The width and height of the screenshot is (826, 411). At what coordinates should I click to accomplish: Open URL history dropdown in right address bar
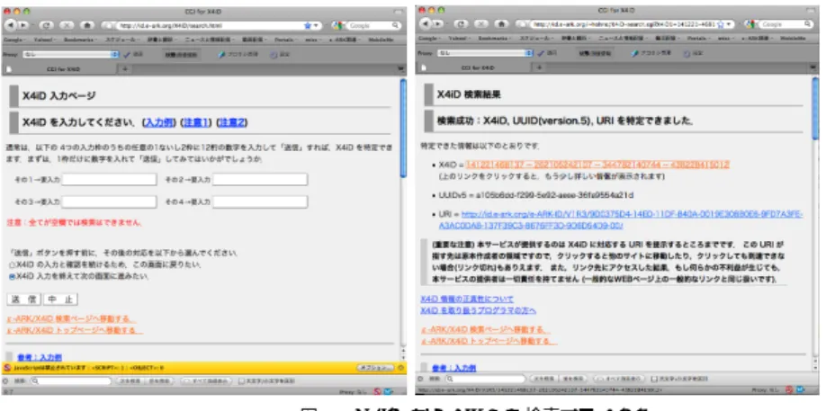tap(729, 24)
